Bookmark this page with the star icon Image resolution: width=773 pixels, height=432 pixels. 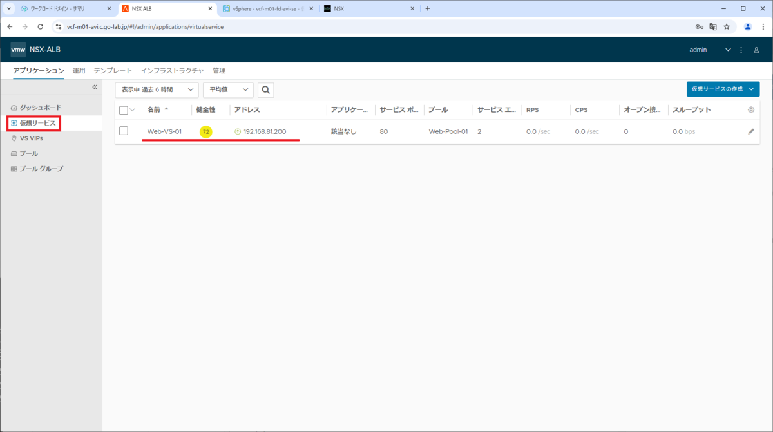(x=727, y=27)
